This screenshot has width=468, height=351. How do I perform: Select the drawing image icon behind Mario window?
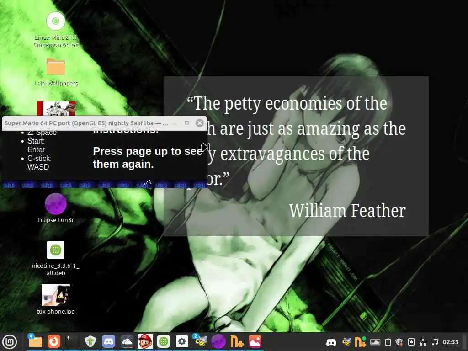pos(56,108)
